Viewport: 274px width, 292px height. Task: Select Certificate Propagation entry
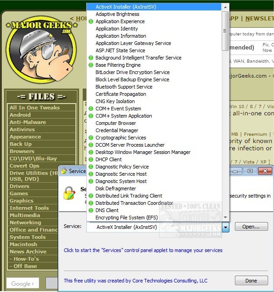tap(154, 94)
